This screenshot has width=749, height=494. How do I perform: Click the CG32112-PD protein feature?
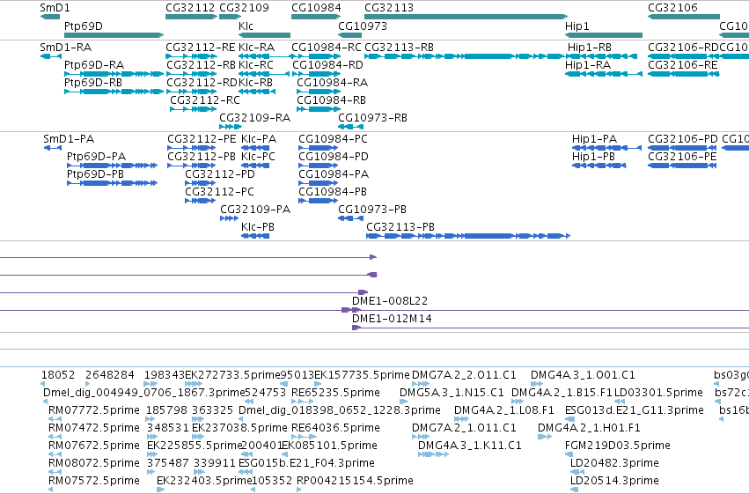(x=200, y=183)
